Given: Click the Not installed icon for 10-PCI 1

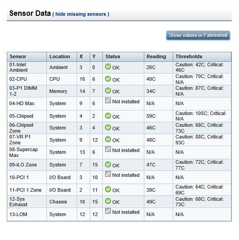Looking at the screenshot, I should click(x=108, y=174).
